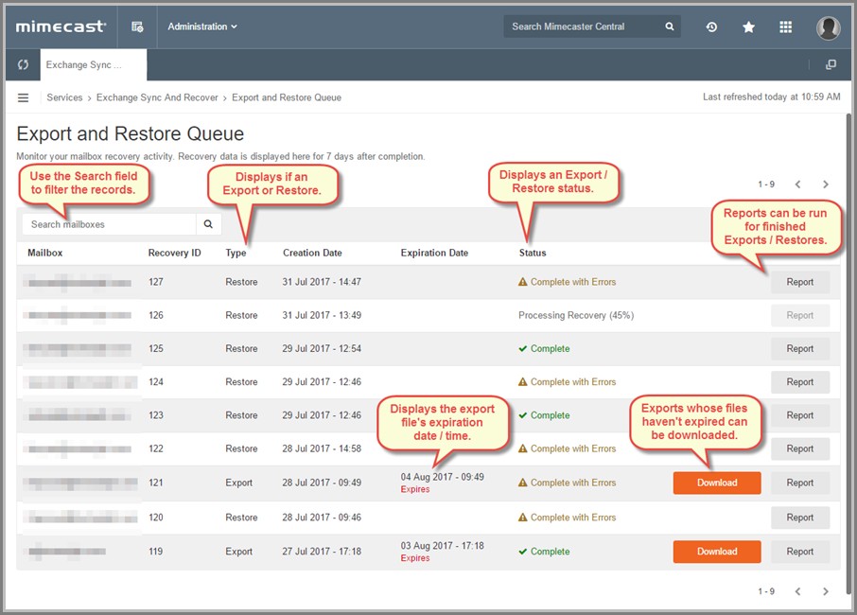Click the pop-out window icon
This screenshot has height=615, width=857.
click(x=831, y=64)
